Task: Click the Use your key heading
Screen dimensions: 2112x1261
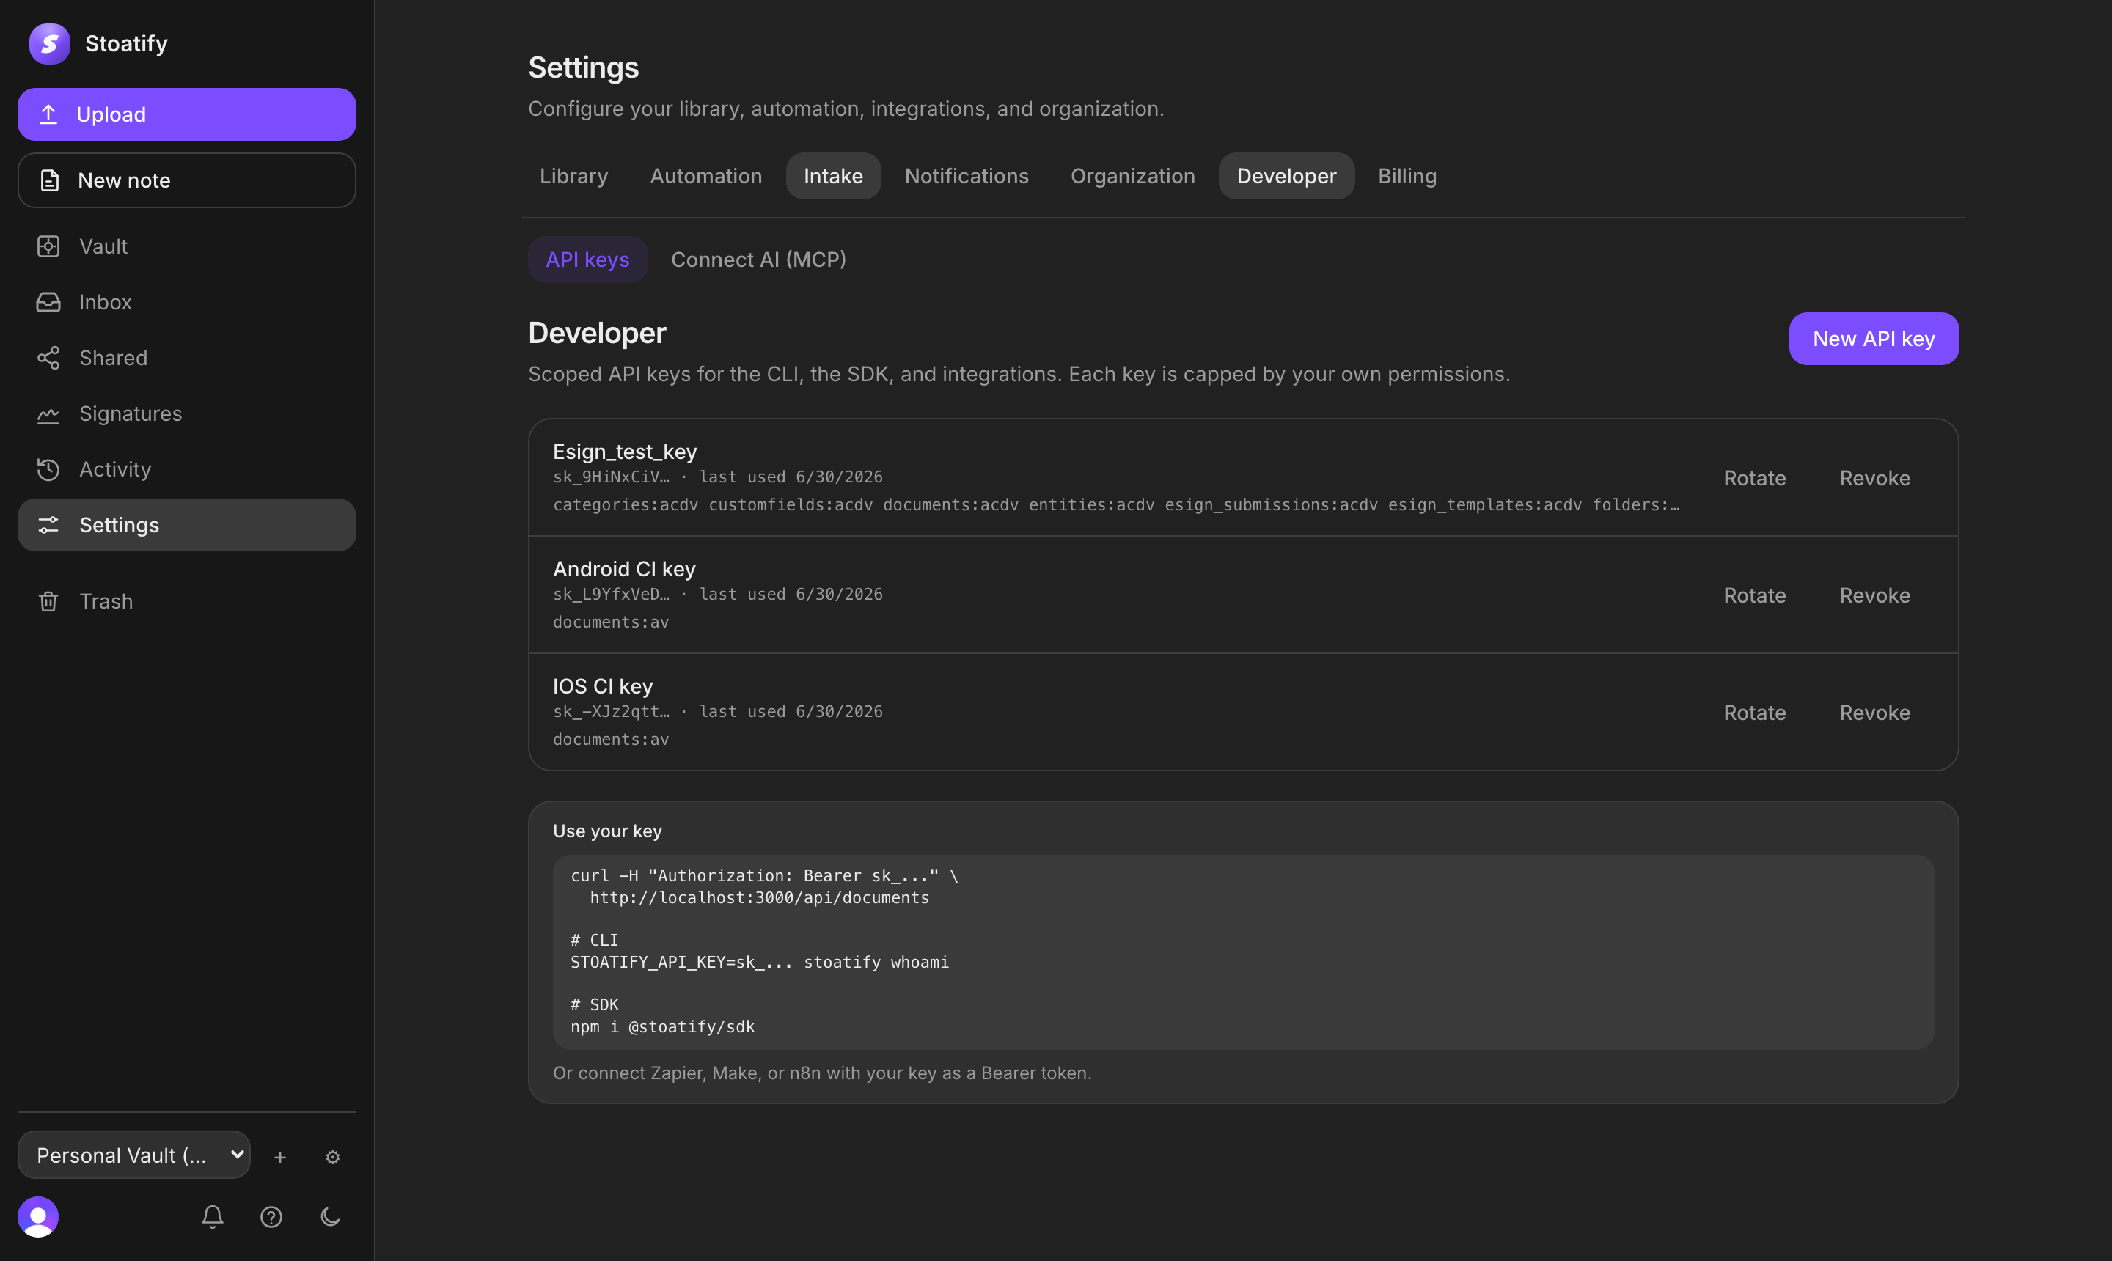Action: pos(606,831)
